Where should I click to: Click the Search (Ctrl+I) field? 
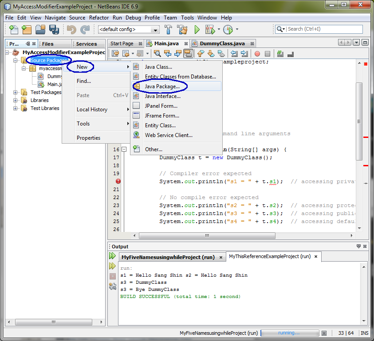tap(324, 29)
